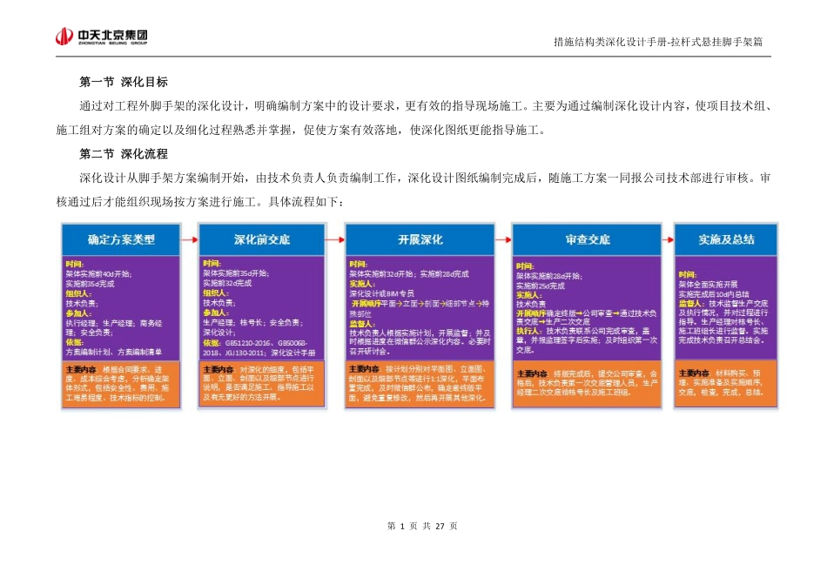Select the blue 确定方案类型 title bar
The image size is (827, 585).
(x=120, y=239)
